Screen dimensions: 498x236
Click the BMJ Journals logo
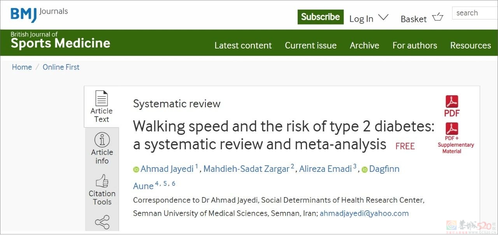point(39,14)
